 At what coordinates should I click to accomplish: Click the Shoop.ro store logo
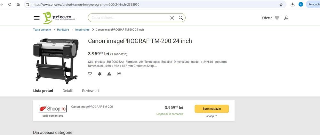tap(53, 109)
